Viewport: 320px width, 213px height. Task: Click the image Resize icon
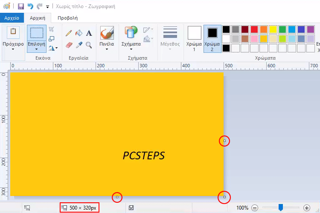coord(52,38)
